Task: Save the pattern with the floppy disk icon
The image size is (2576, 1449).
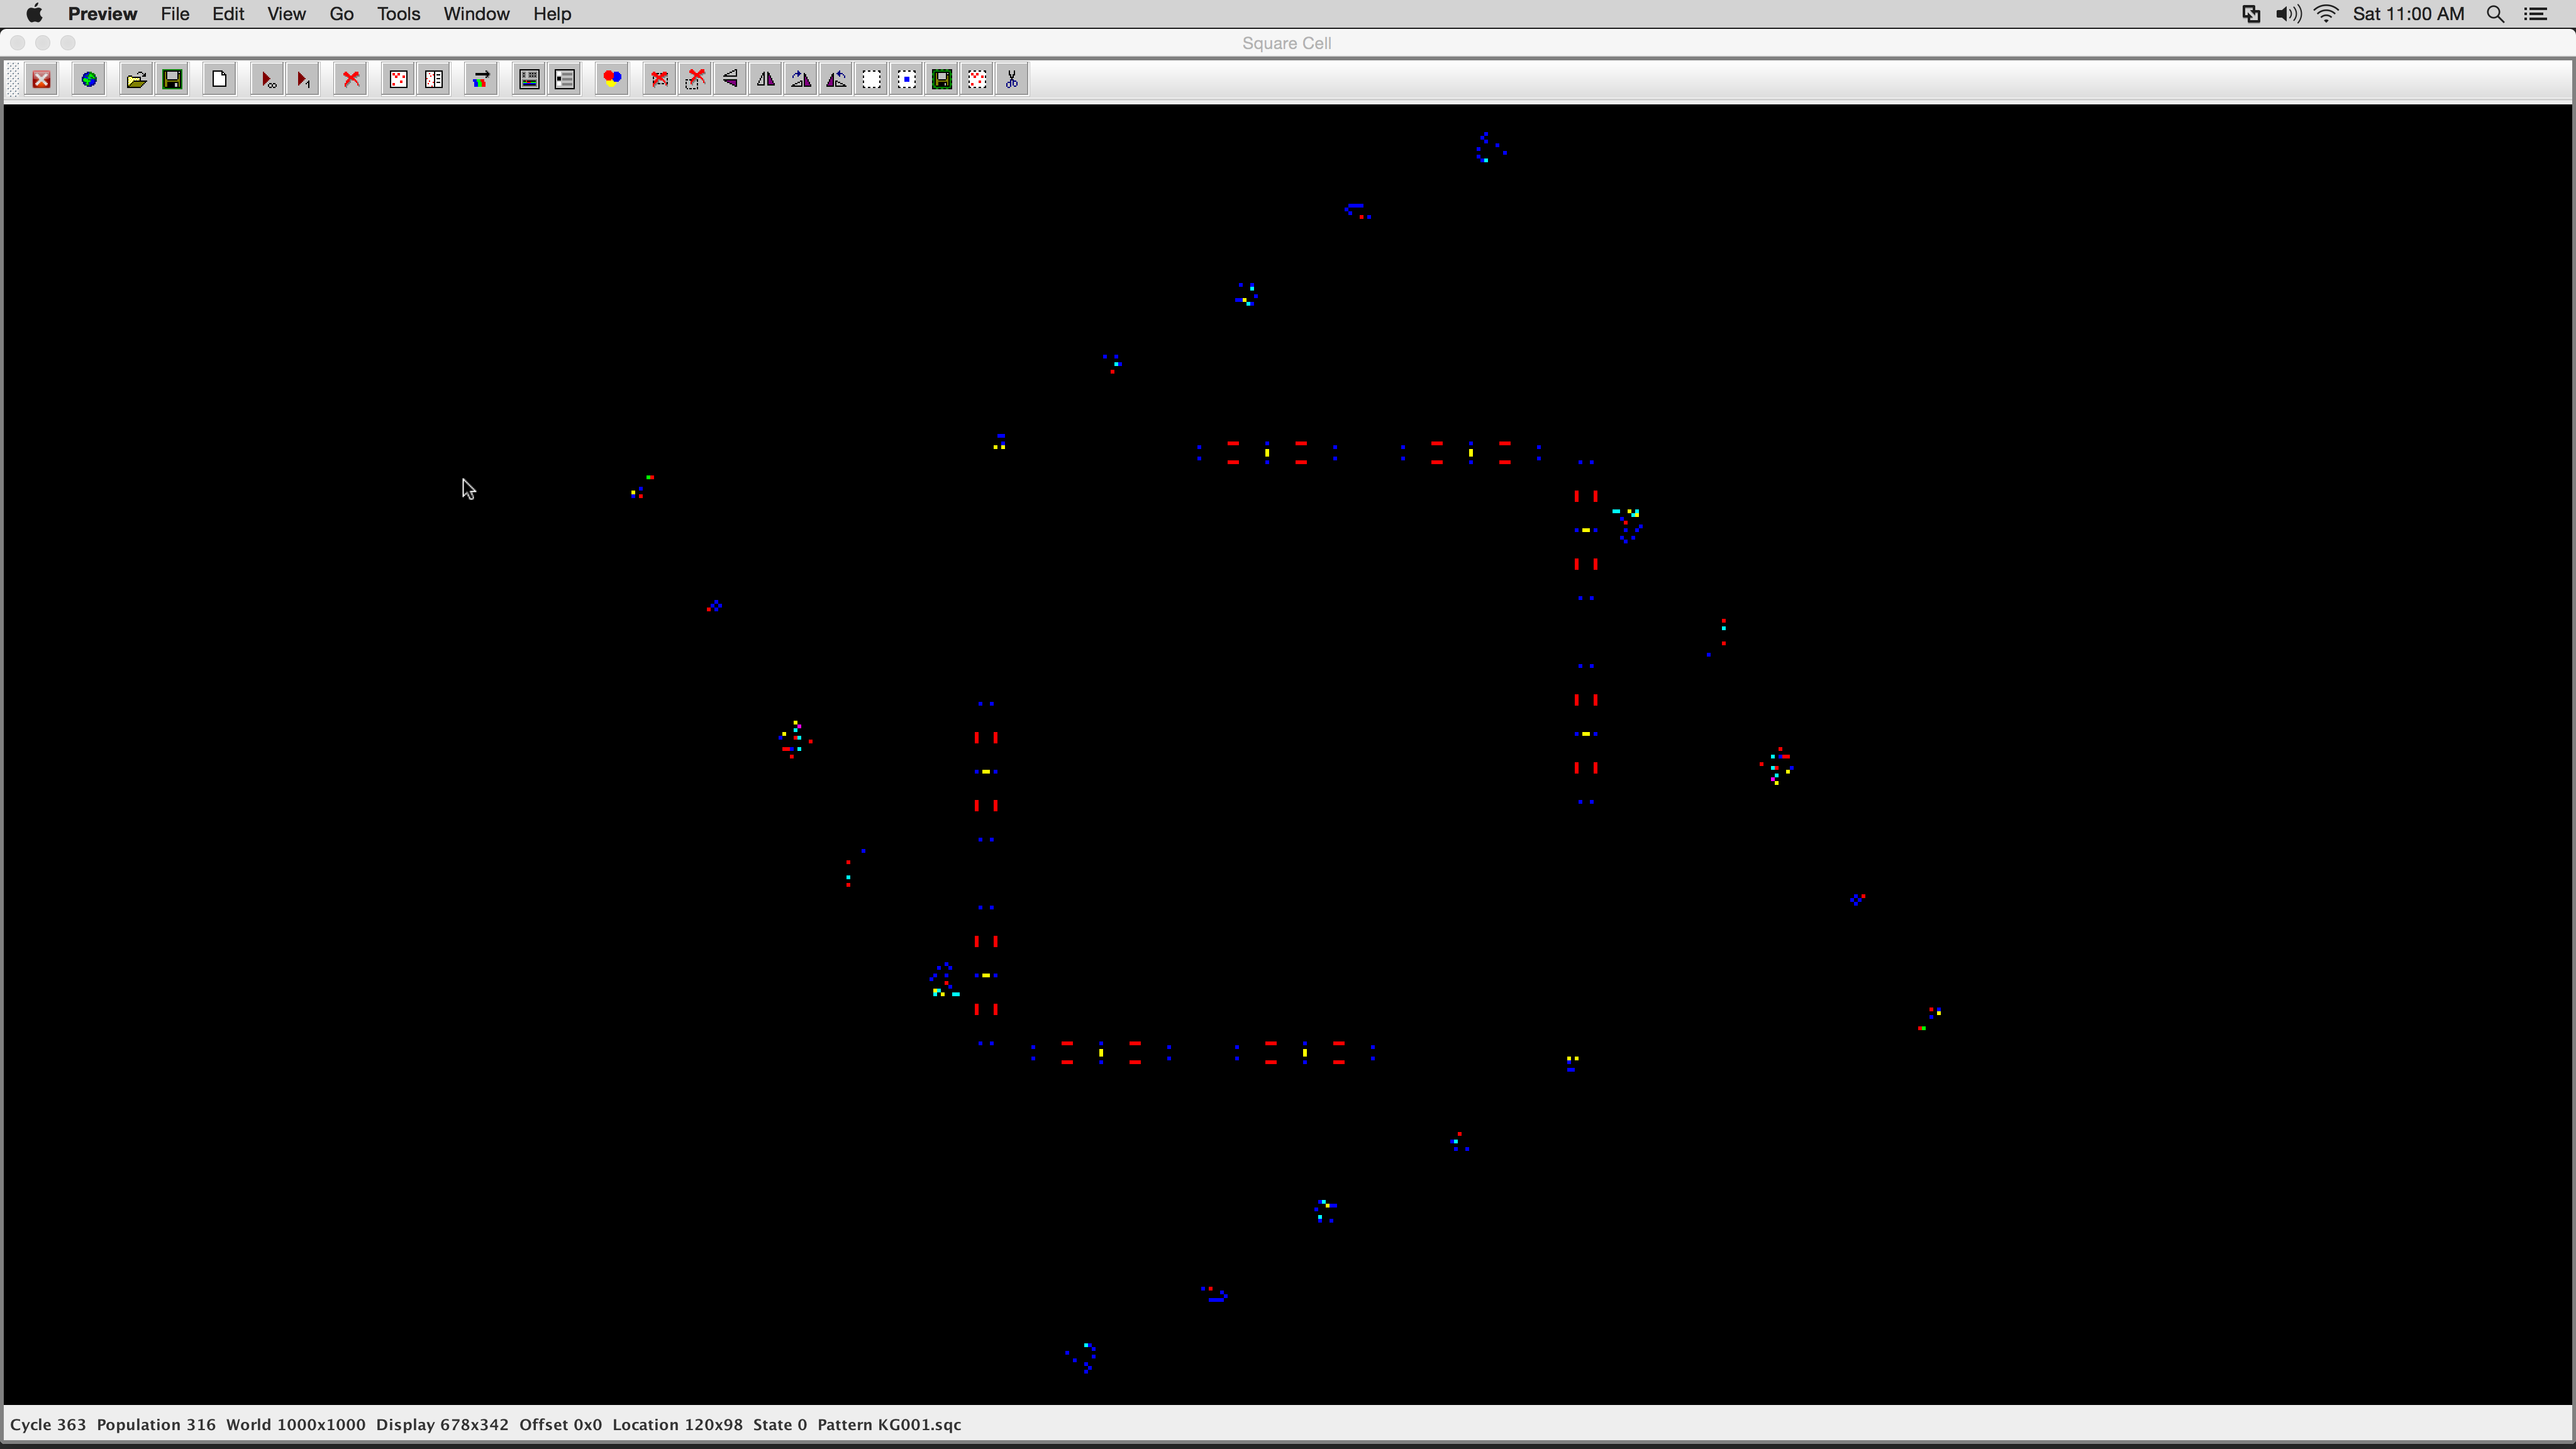Action: (173, 80)
